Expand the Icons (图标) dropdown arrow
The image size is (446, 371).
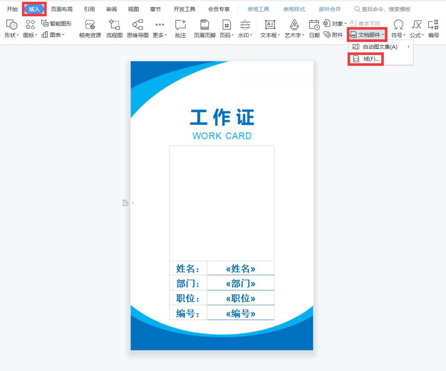[36, 35]
